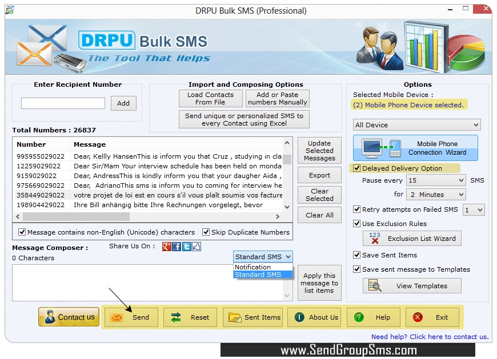497x359 pixels.
Task: Click the Number column header
Action: [41, 144]
